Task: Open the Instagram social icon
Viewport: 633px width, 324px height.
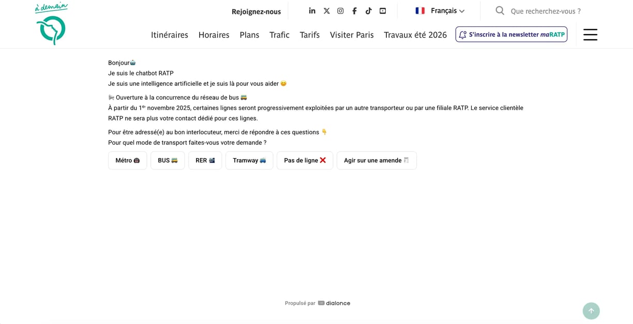Action: 340,11
